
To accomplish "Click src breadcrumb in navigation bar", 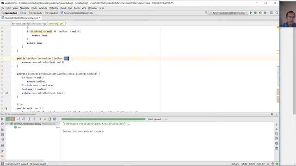I will pyautogui.click(x=23, y=13).
